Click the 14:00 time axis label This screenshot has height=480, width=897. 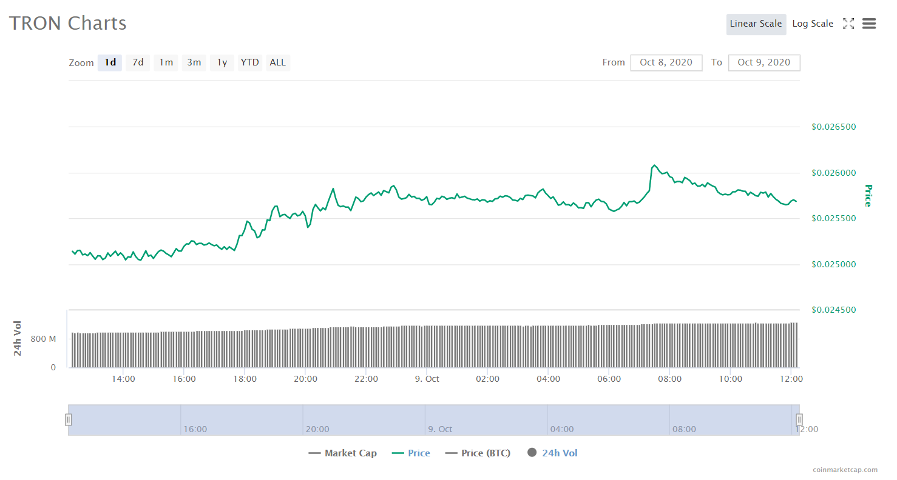[123, 379]
